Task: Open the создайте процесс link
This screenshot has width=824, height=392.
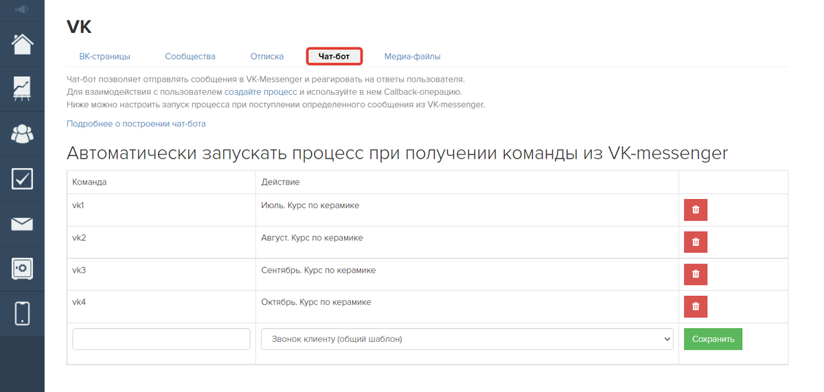Action: (261, 91)
